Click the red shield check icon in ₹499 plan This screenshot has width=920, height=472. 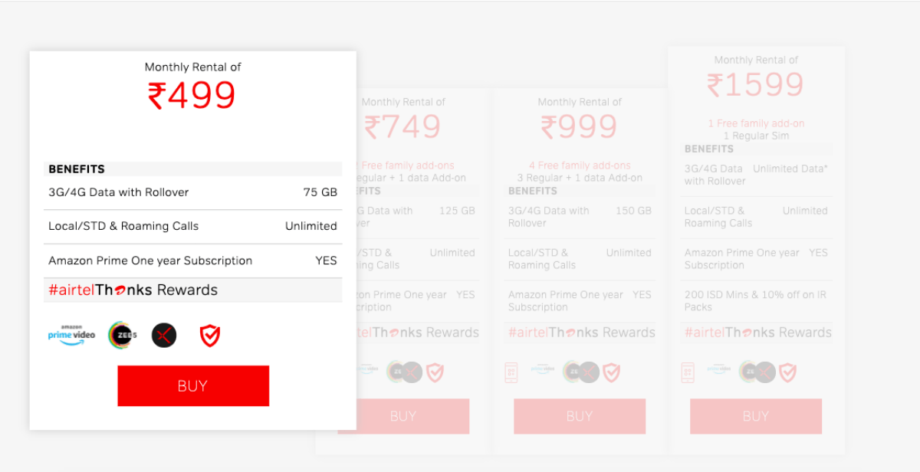pos(210,335)
